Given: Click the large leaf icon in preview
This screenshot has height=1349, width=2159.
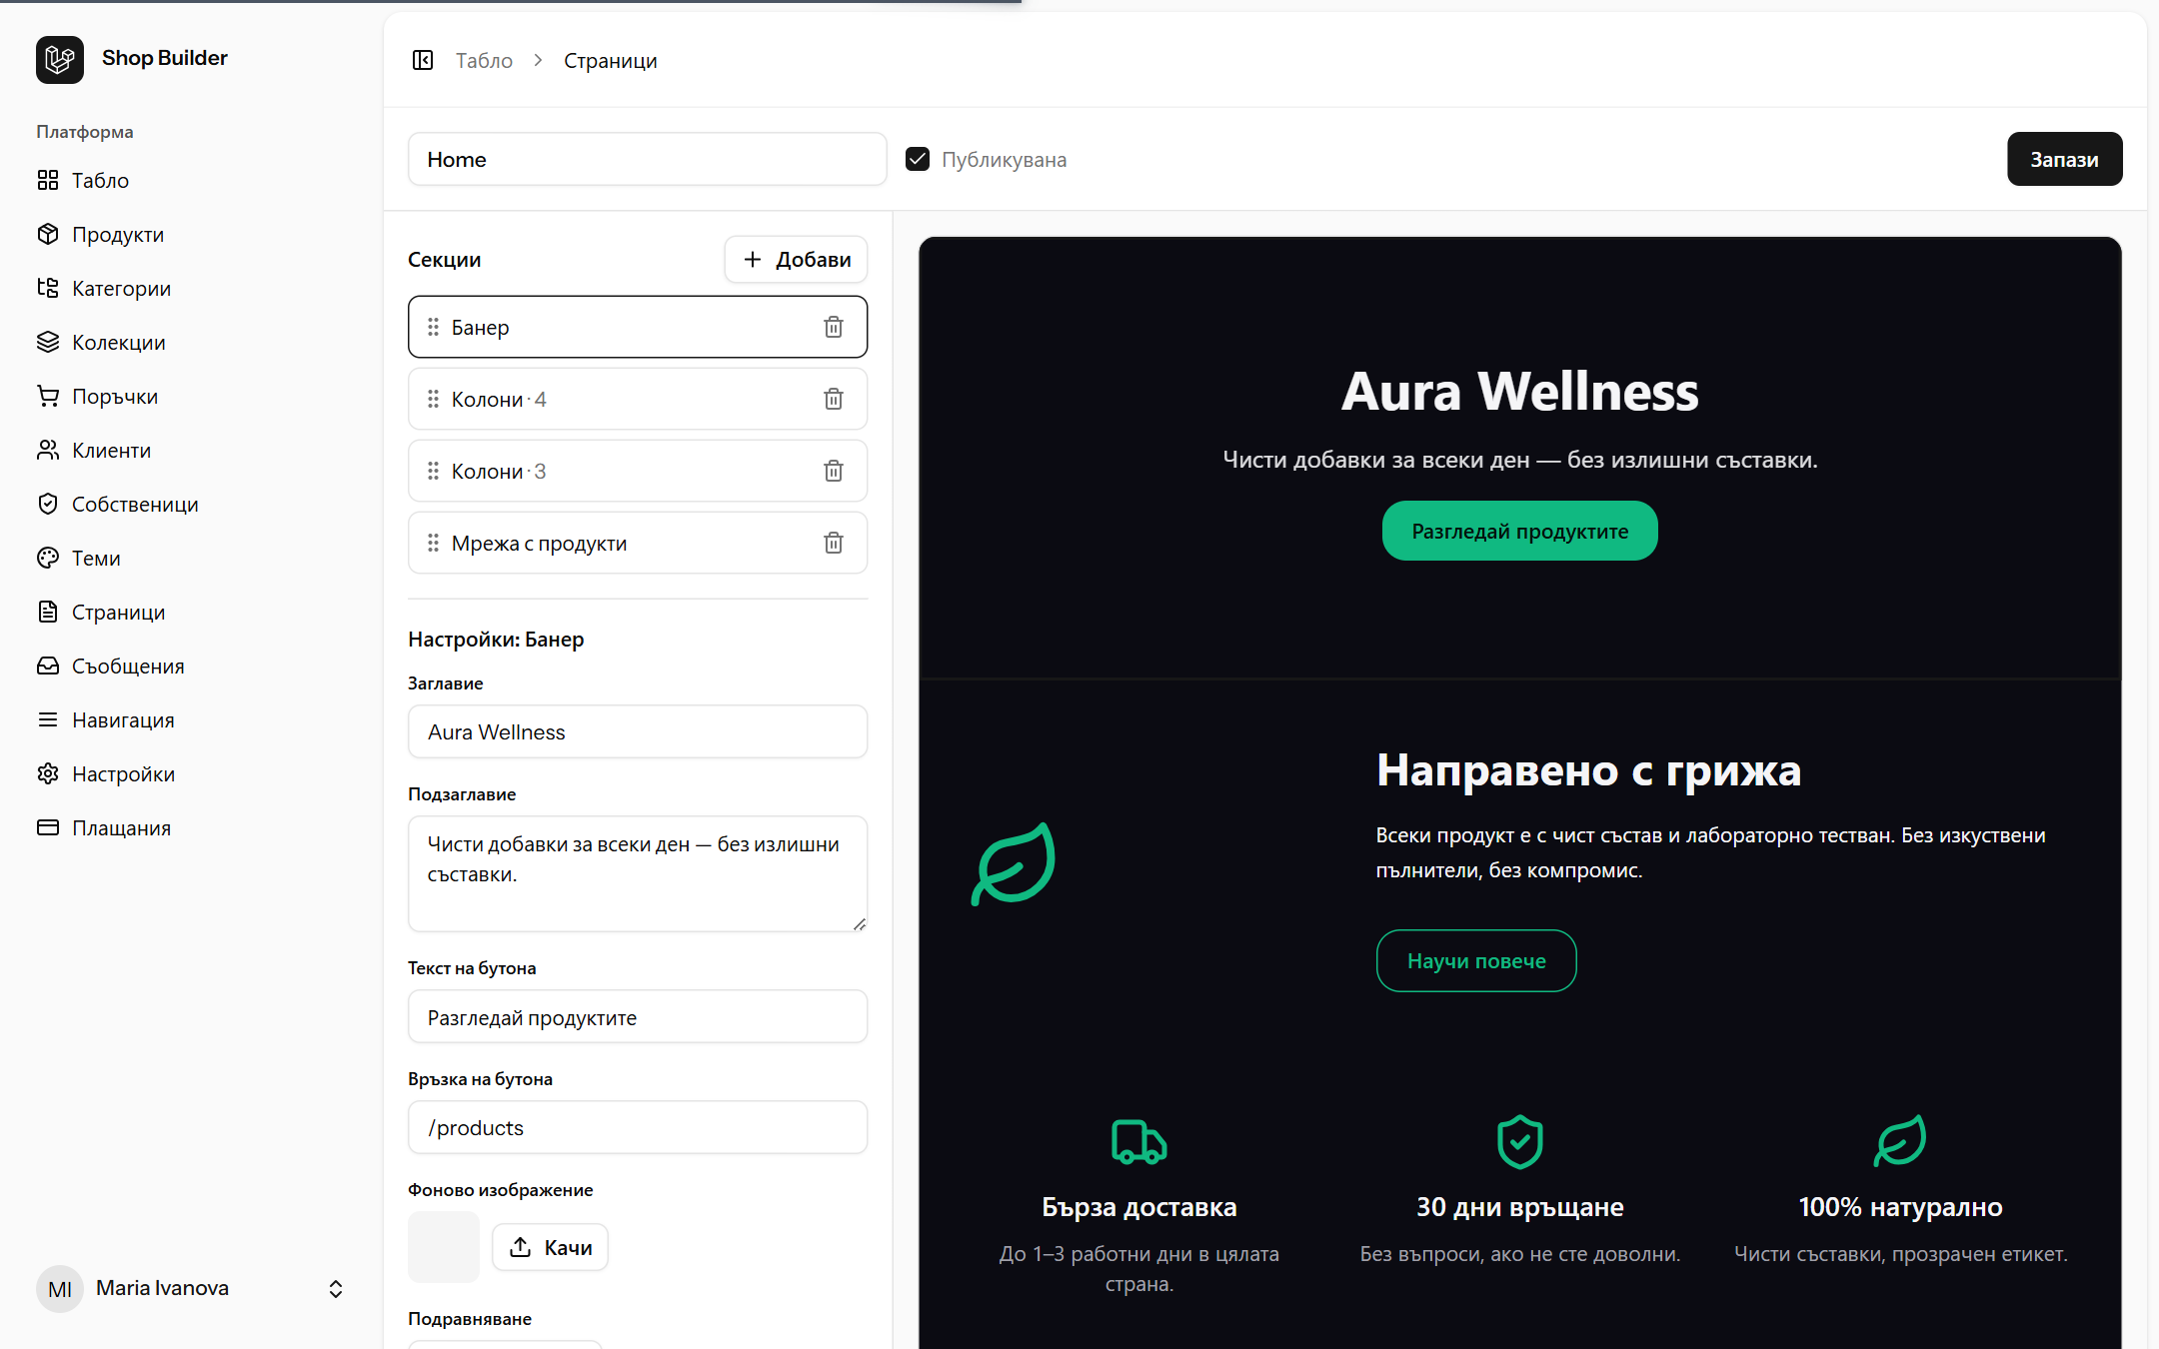Looking at the screenshot, I should click(x=1014, y=864).
